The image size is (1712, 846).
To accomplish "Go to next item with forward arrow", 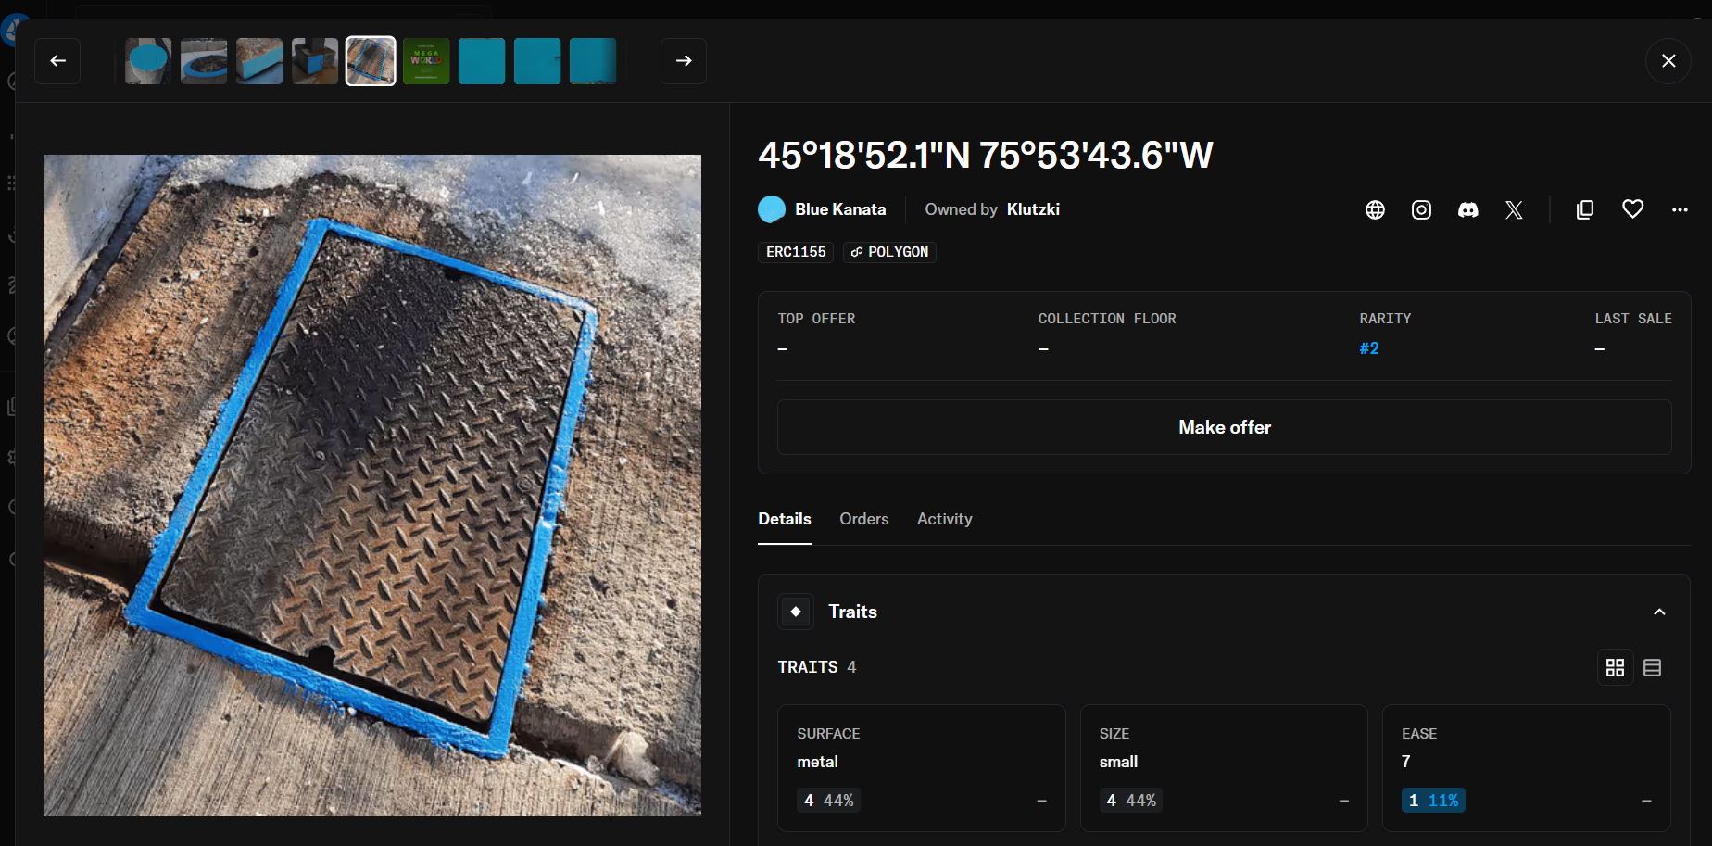I will (x=684, y=61).
